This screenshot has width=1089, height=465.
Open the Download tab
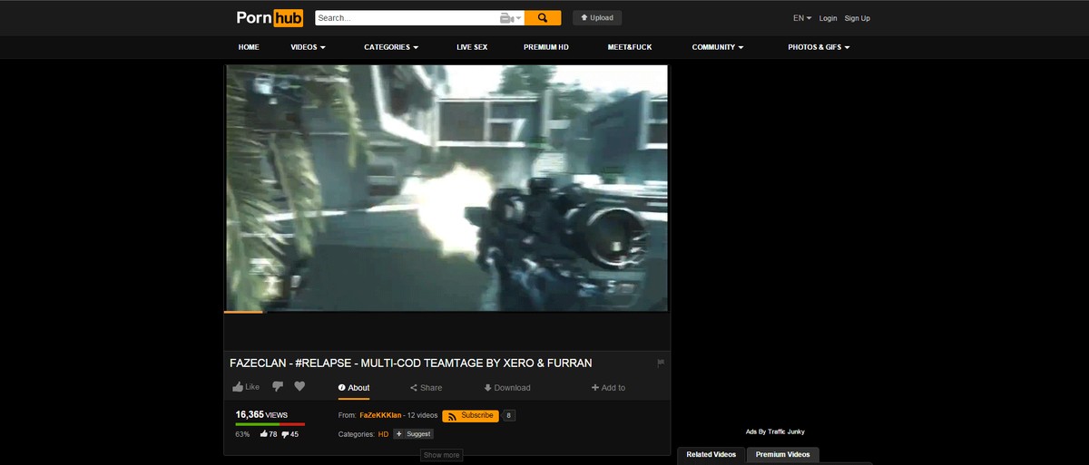click(x=507, y=388)
